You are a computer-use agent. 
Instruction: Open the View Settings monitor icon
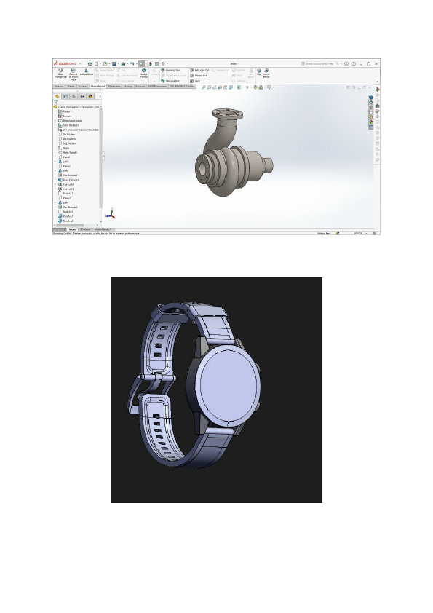click(269, 87)
